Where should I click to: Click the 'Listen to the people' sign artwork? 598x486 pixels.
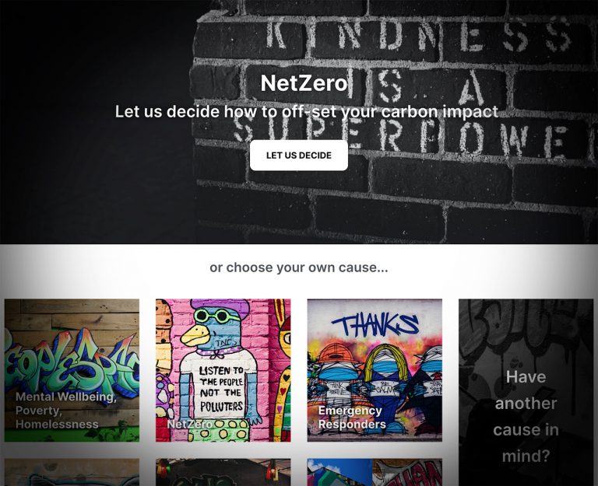221,389
